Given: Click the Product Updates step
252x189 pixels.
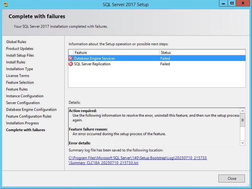Looking at the screenshot, I should (20, 49).
